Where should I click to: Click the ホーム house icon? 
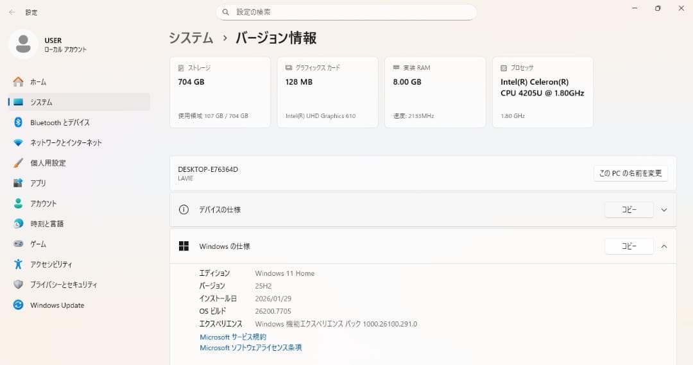point(18,81)
